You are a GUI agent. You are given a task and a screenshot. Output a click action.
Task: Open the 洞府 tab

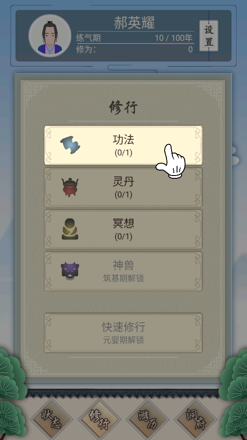(196, 420)
